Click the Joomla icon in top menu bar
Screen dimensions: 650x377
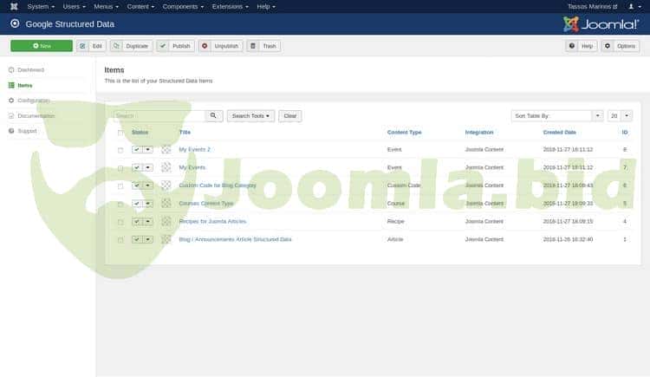point(14,6)
